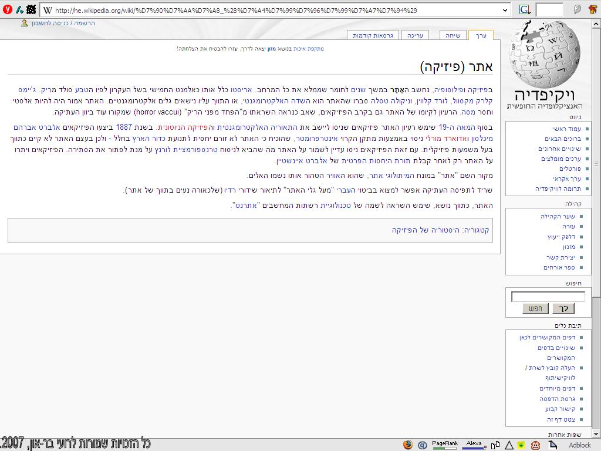Click the sidebar heading תיבת כלים
The width and height of the screenshot is (601, 451).
(x=568, y=325)
